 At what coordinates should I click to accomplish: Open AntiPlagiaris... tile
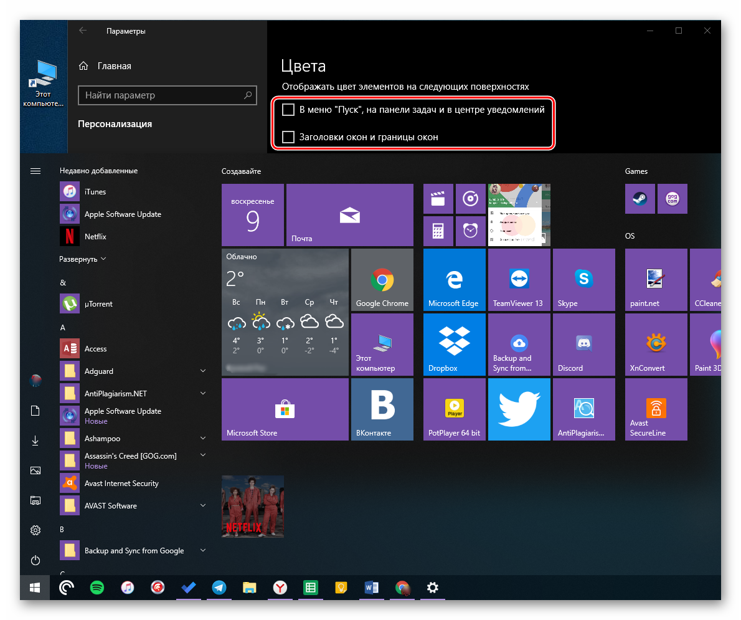point(583,409)
